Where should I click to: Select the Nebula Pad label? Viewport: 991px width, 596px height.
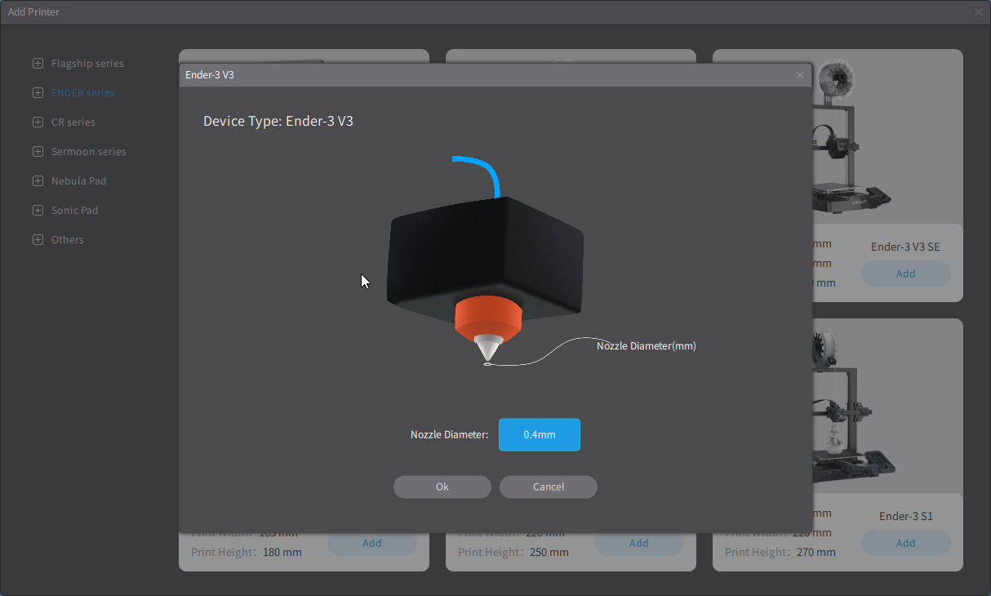click(x=79, y=181)
